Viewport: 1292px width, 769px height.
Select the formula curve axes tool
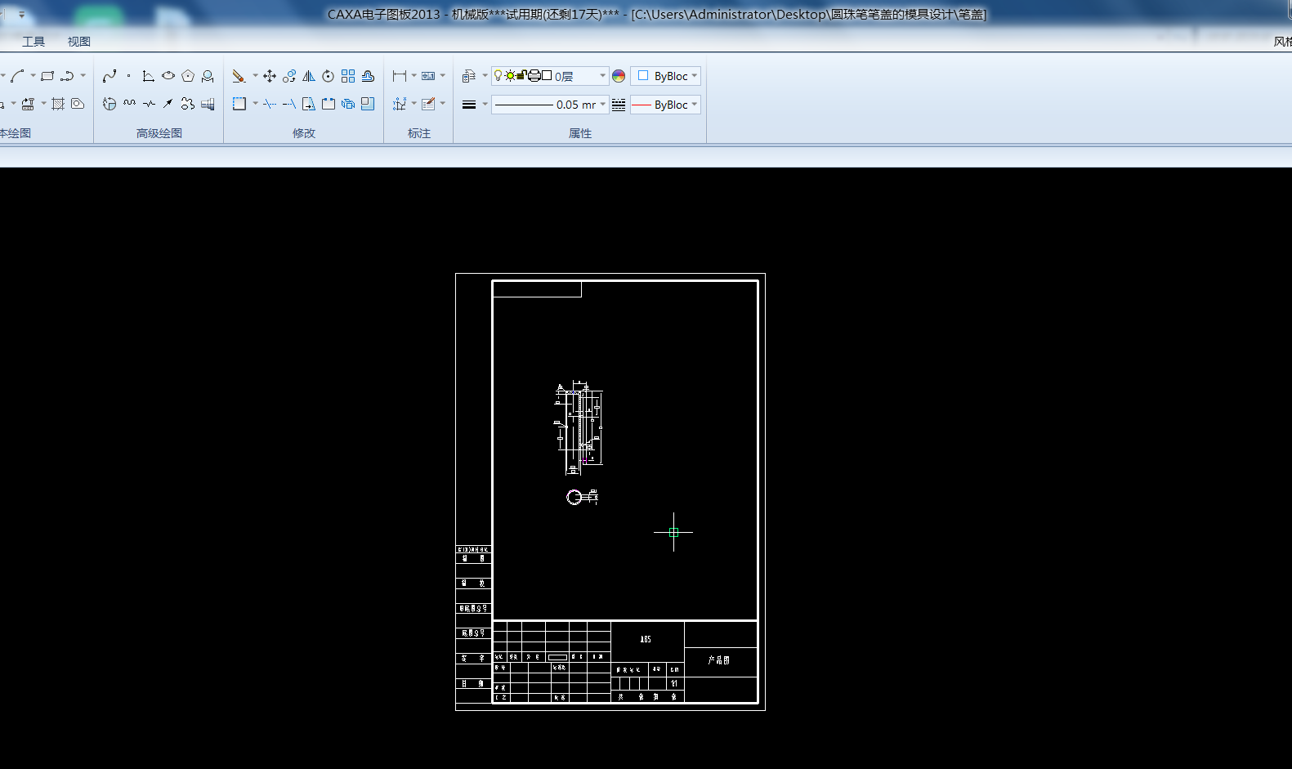(x=149, y=76)
